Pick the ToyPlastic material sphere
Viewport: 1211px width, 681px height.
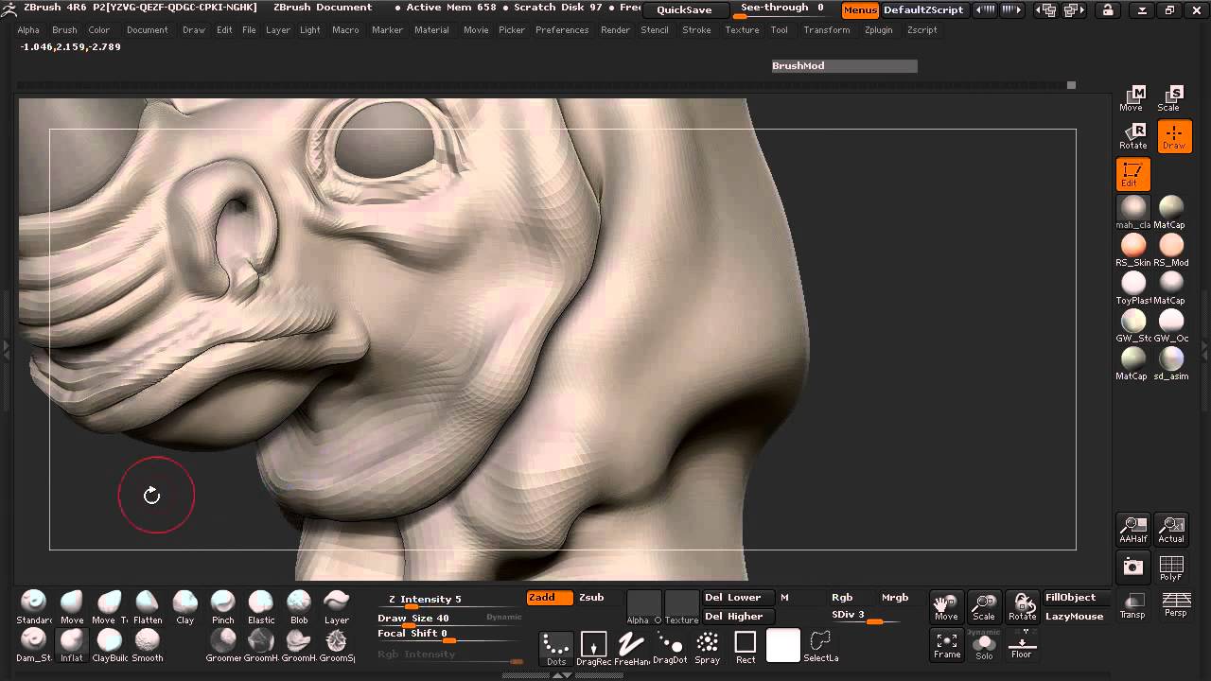pos(1133,288)
